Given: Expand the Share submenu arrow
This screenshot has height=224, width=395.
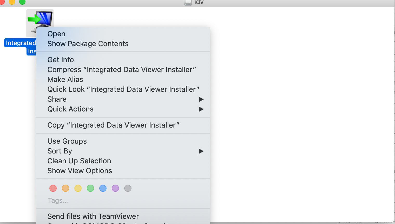Looking at the screenshot, I should (201, 99).
